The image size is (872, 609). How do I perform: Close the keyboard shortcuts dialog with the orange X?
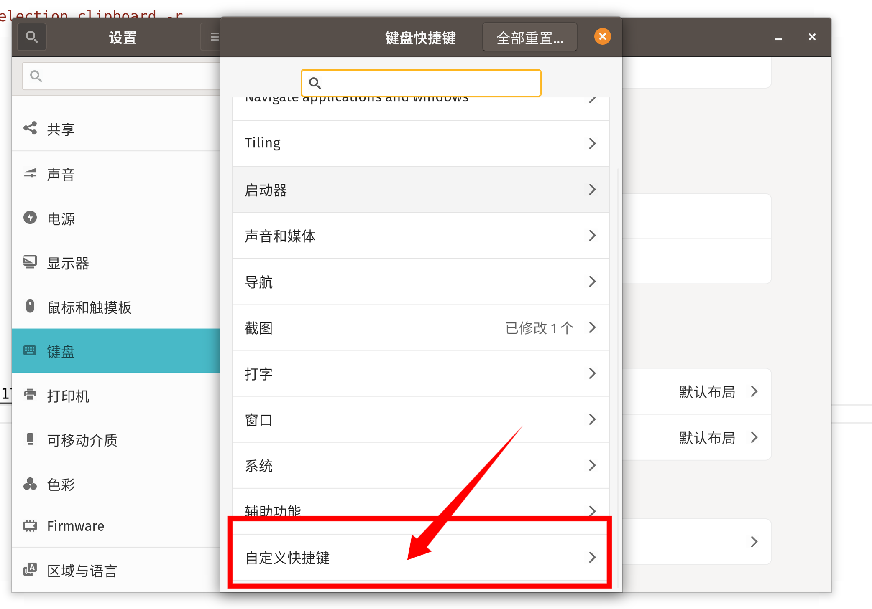pyautogui.click(x=602, y=37)
